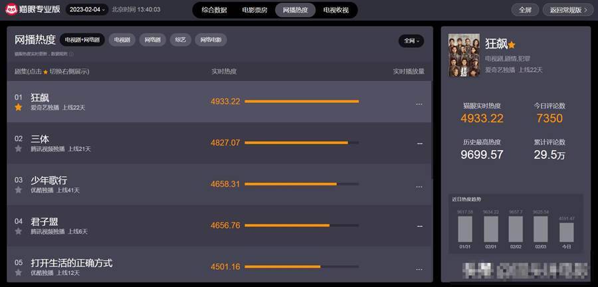The height and width of the screenshot is (287, 598).
Task: Click the orange star next to 狂飙 title in right panel
Action: click(x=512, y=45)
